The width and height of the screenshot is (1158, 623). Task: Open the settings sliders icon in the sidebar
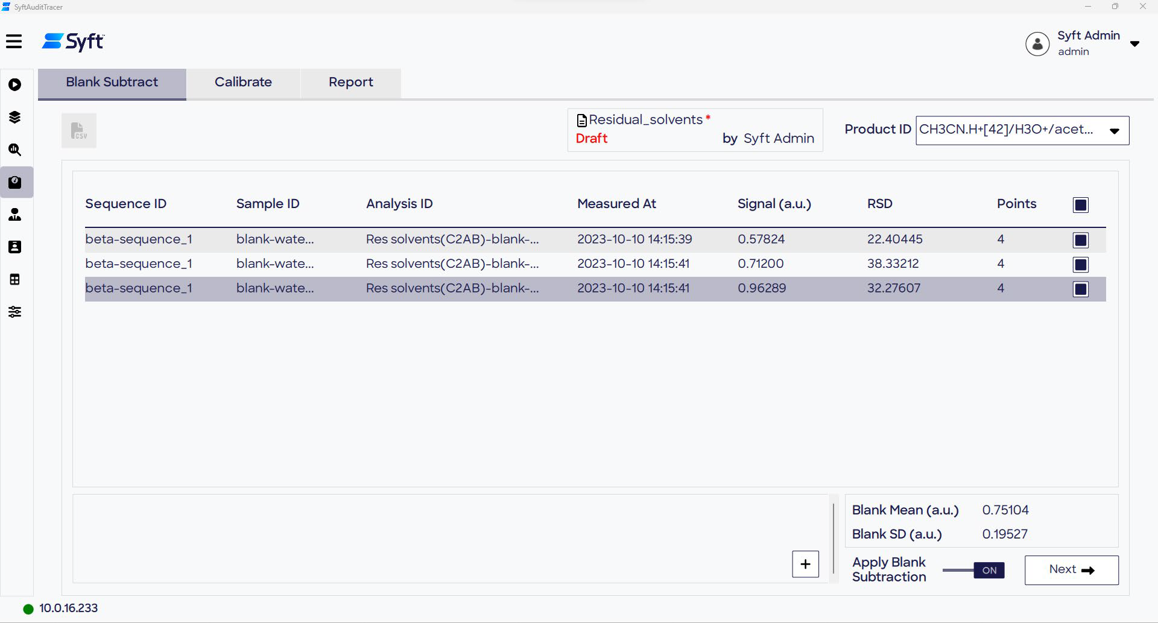coord(15,312)
